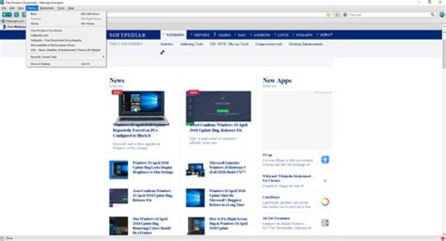Open the News section tab

tap(325, 35)
